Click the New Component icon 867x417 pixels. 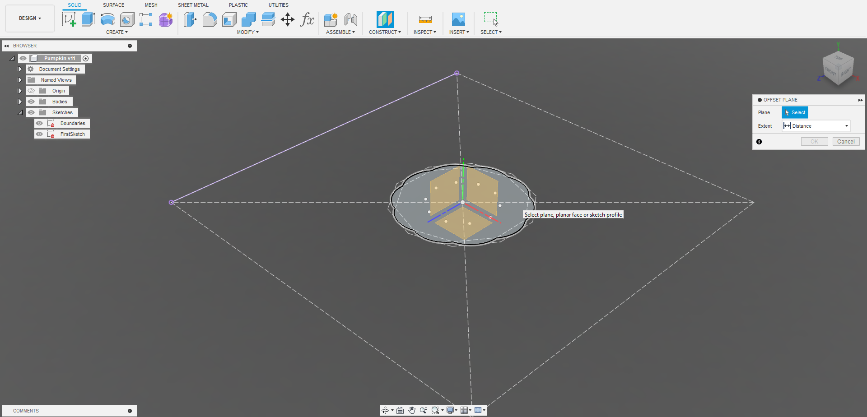[331, 19]
